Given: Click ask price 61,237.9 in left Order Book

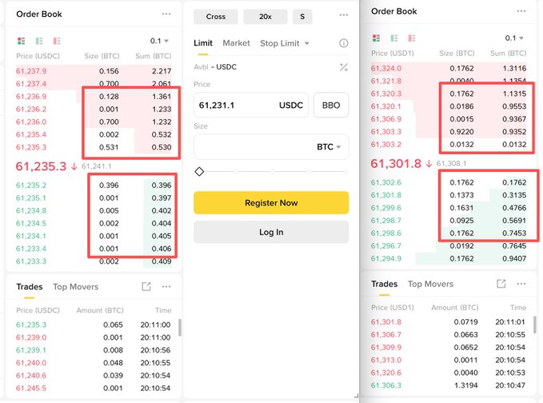Looking at the screenshot, I should click(31, 71).
